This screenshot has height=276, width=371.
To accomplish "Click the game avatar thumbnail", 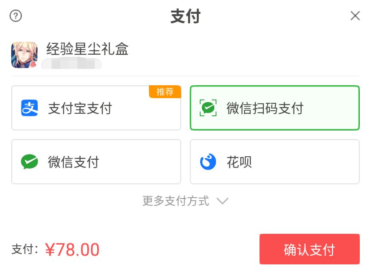I will (24, 55).
